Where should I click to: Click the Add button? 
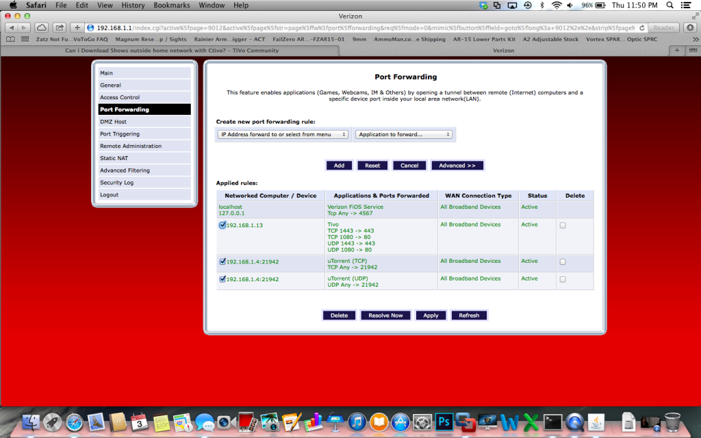339,166
